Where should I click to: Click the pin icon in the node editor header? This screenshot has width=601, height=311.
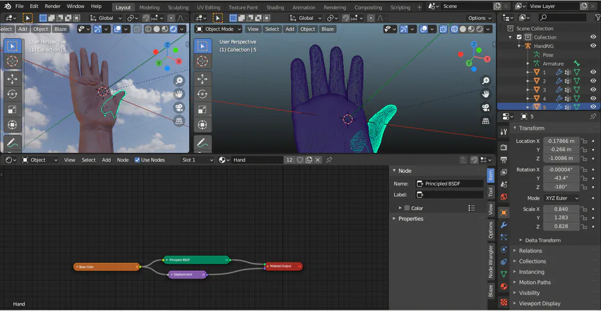tap(329, 160)
